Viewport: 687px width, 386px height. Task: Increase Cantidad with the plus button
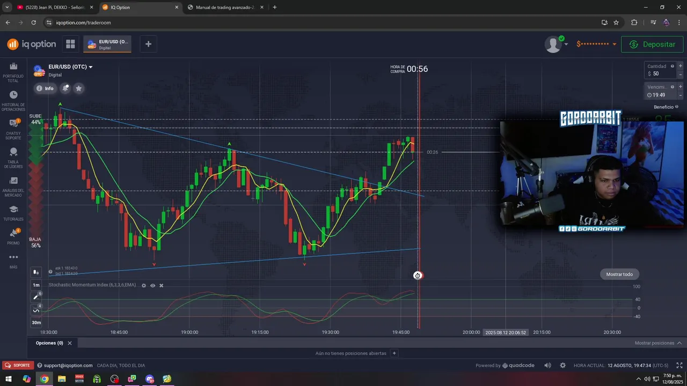point(680,66)
